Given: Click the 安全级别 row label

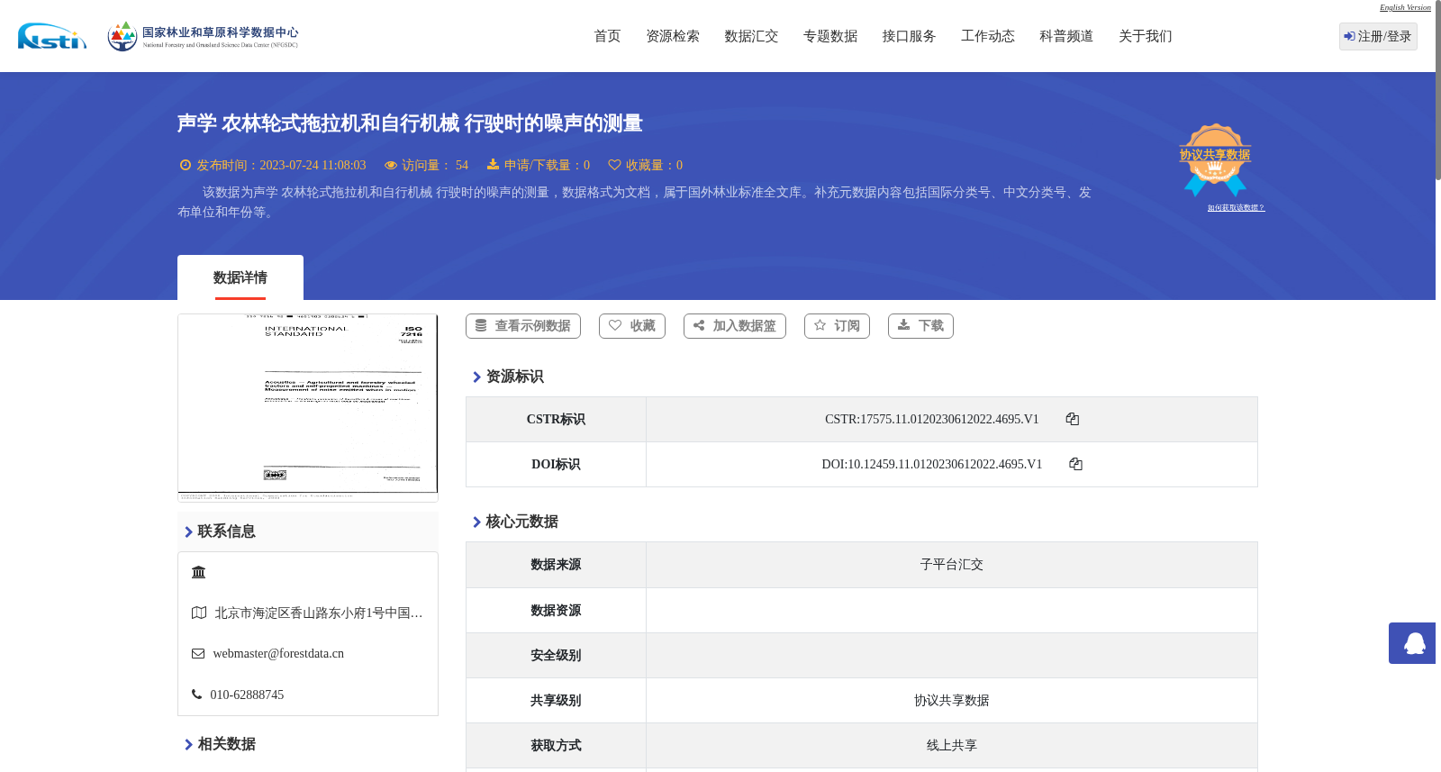Looking at the screenshot, I should pos(556,656).
